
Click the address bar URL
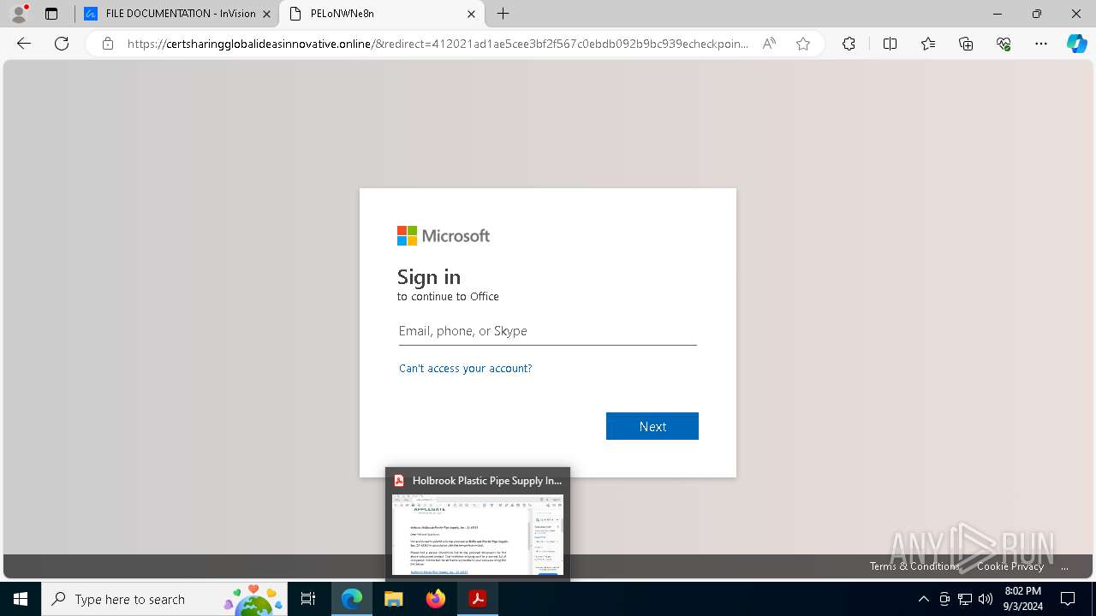tap(438, 44)
